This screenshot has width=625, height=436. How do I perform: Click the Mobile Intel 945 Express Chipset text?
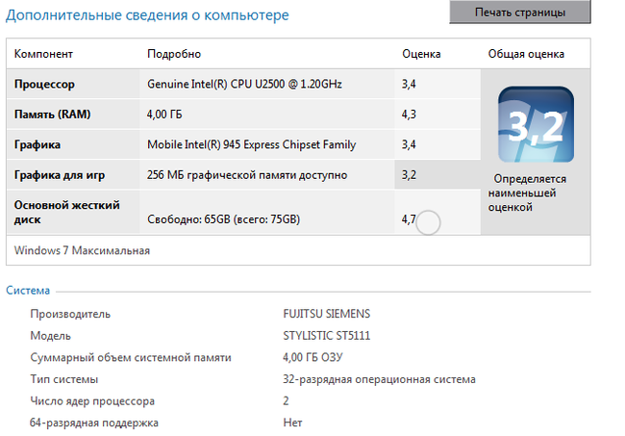[251, 145]
